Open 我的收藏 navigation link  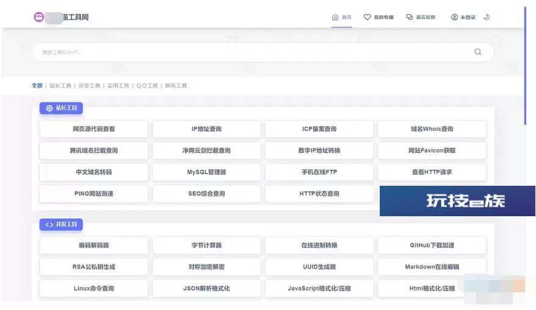pyautogui.click(x=383, y=17)
